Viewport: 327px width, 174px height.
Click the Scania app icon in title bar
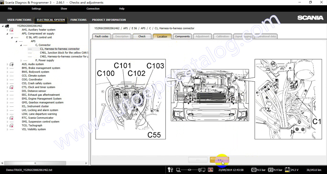pos(2,2)
